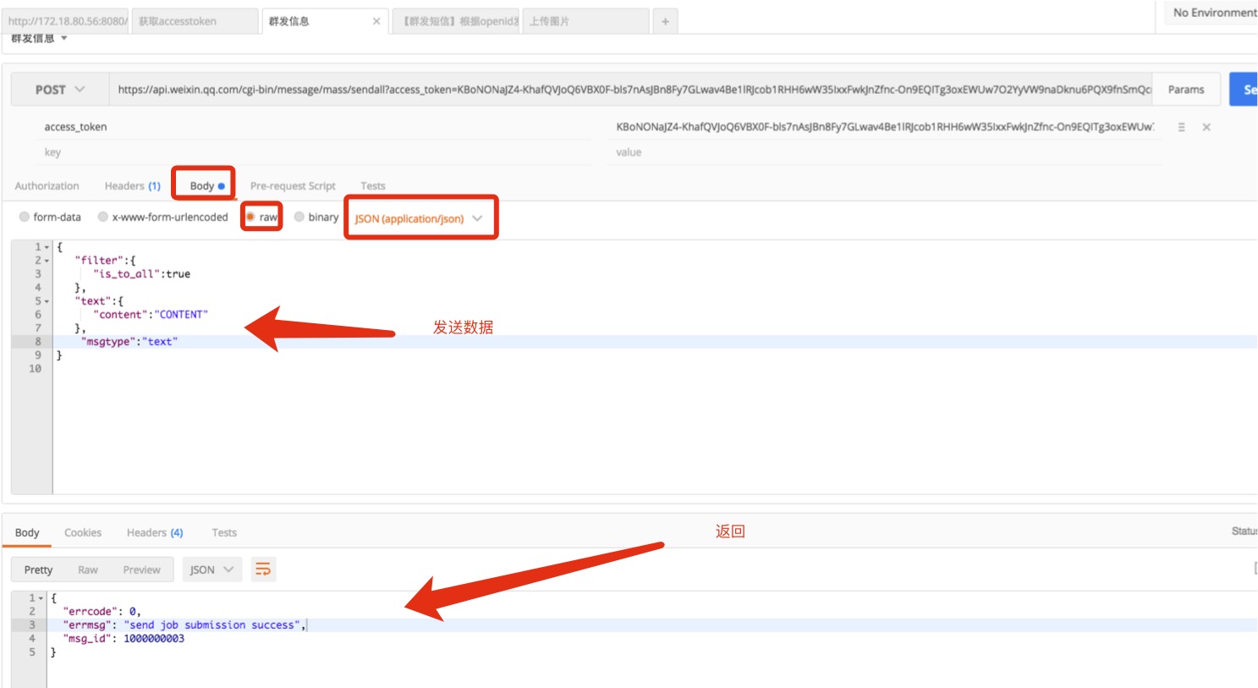Click the "errmsg" response line
This screenshot has width=1258, height=688.
coord(184,625)
